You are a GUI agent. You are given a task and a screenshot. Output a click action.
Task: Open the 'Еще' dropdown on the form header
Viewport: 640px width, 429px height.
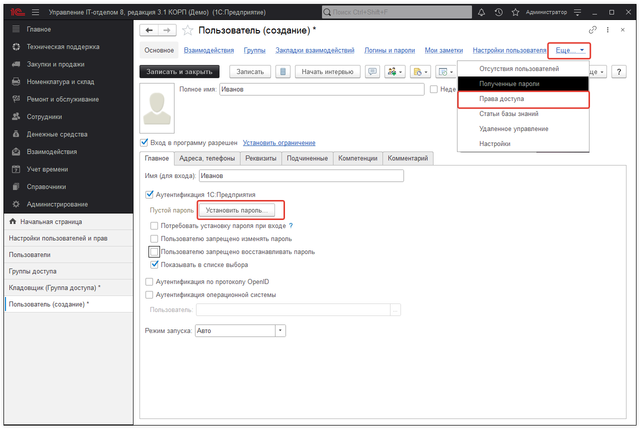tap(568, 50)
